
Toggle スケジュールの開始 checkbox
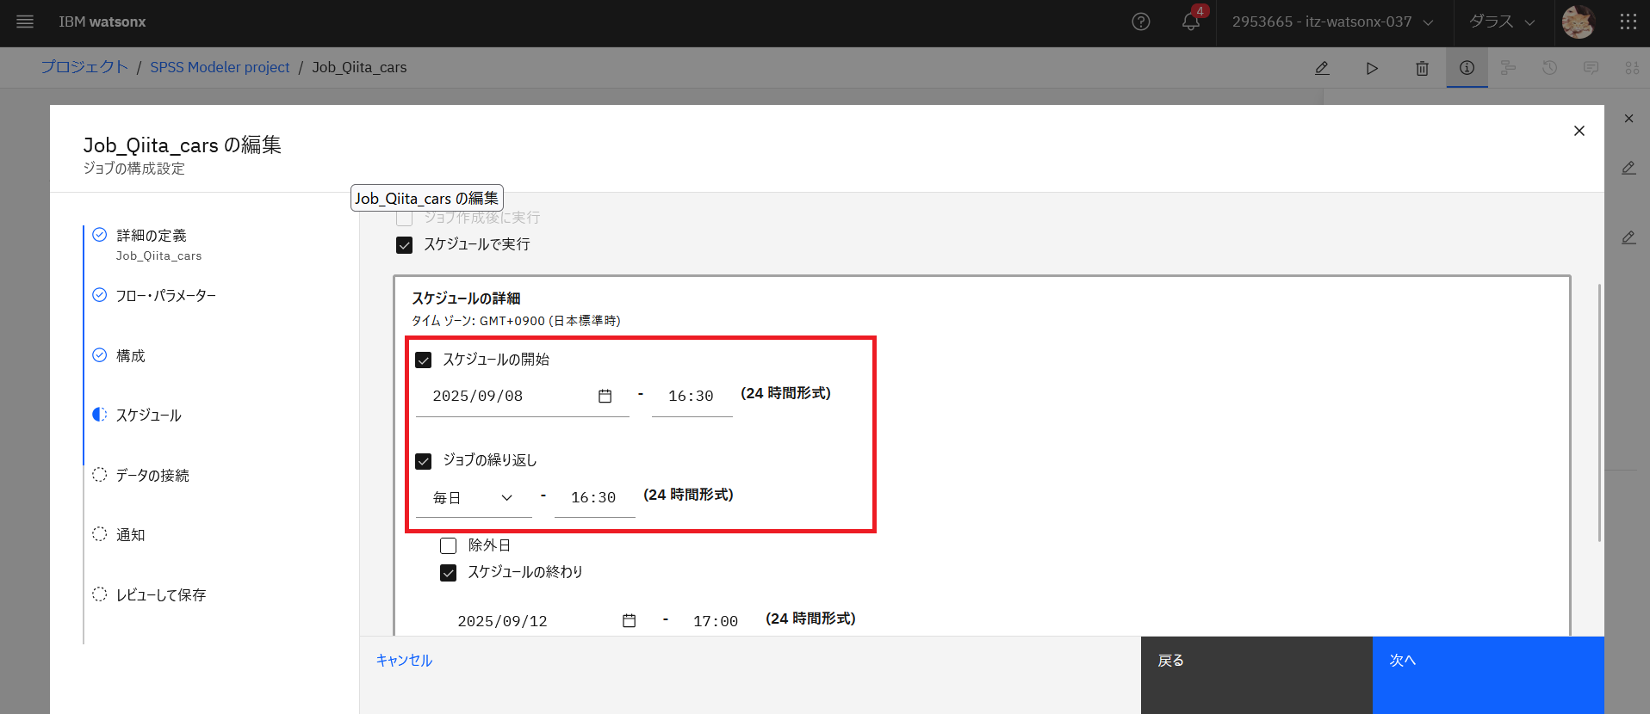[x=423, y=360]
